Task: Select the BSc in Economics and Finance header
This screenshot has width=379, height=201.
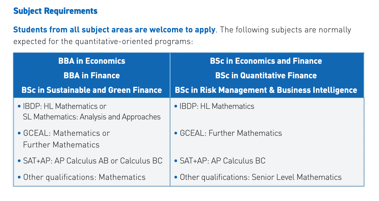Action: 266,61
